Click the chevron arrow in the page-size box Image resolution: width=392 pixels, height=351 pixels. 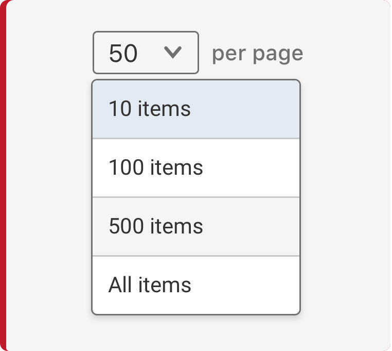click(172, 52)
